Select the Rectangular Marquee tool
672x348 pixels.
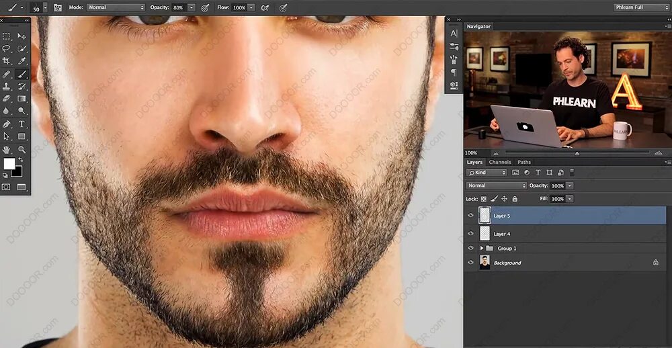pyautogui.click(x=7, y=36)
